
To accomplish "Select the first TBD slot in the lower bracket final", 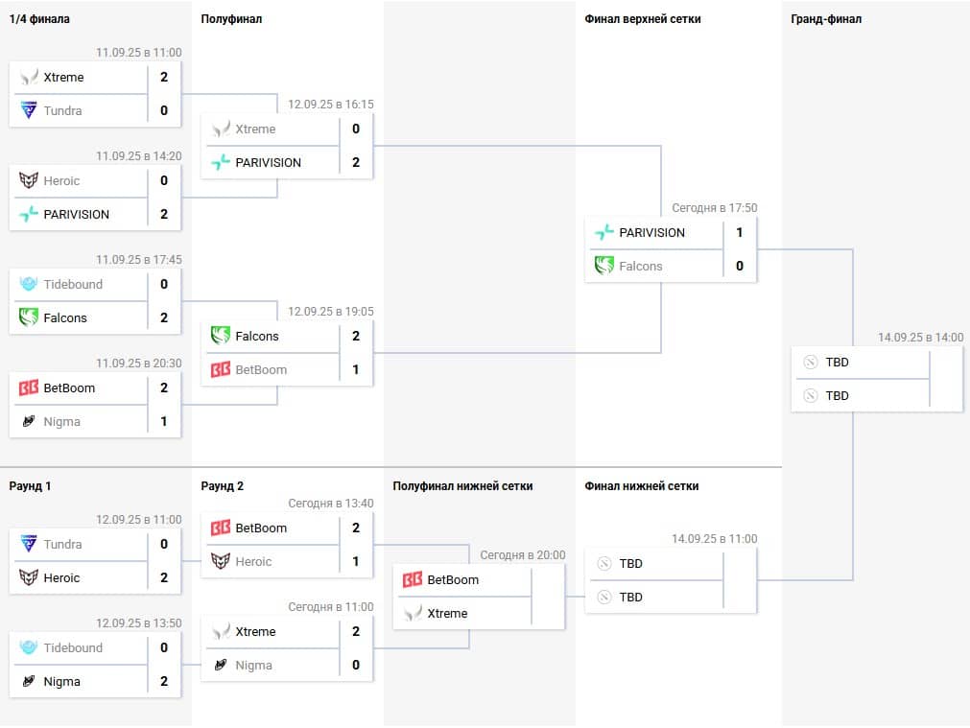I will coord(630,563).
